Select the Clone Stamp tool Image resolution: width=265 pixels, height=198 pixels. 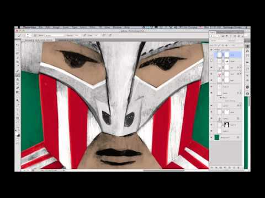[18, 79]
